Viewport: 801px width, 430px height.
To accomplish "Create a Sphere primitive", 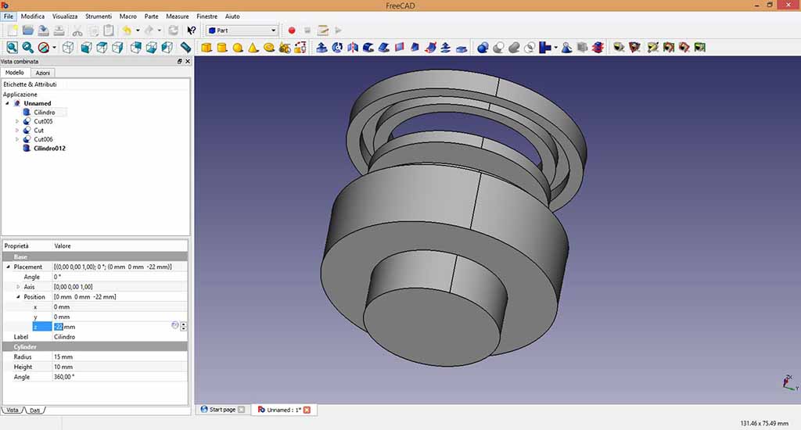I will point(238,48).
